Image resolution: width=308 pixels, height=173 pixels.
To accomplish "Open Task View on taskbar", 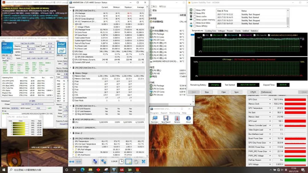I will (x=74, y=170).
